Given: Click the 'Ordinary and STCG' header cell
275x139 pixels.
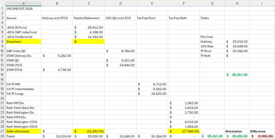Looking at the screenshot, I should click(57, 18).
